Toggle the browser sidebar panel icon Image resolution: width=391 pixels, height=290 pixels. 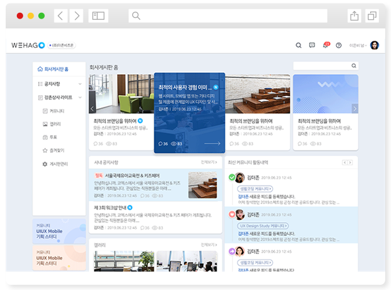pyautogui.click(x=98, y=16)
